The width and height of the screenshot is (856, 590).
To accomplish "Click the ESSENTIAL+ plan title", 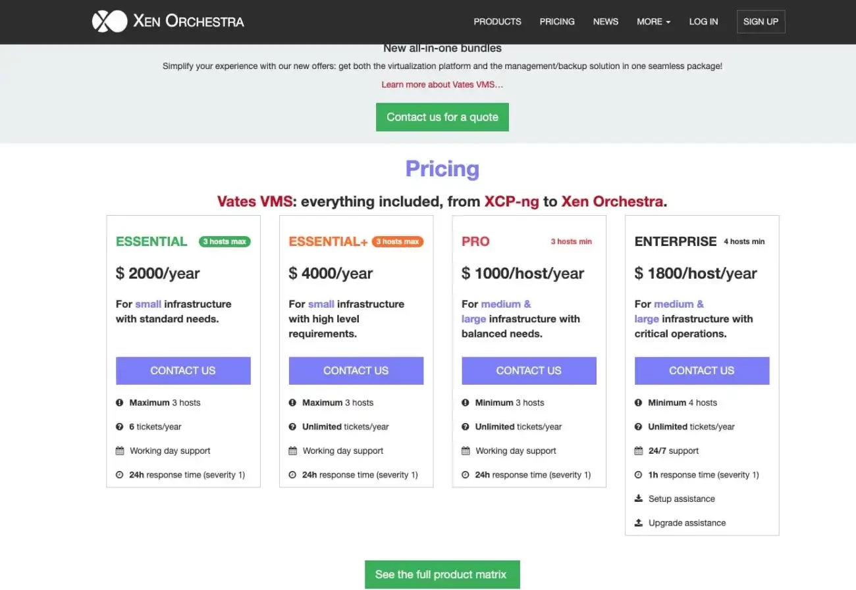I will pyautogui.click(x=328, y=241).
